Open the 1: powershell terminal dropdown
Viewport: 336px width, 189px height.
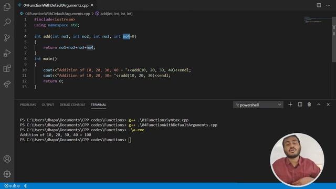(258, 105)
